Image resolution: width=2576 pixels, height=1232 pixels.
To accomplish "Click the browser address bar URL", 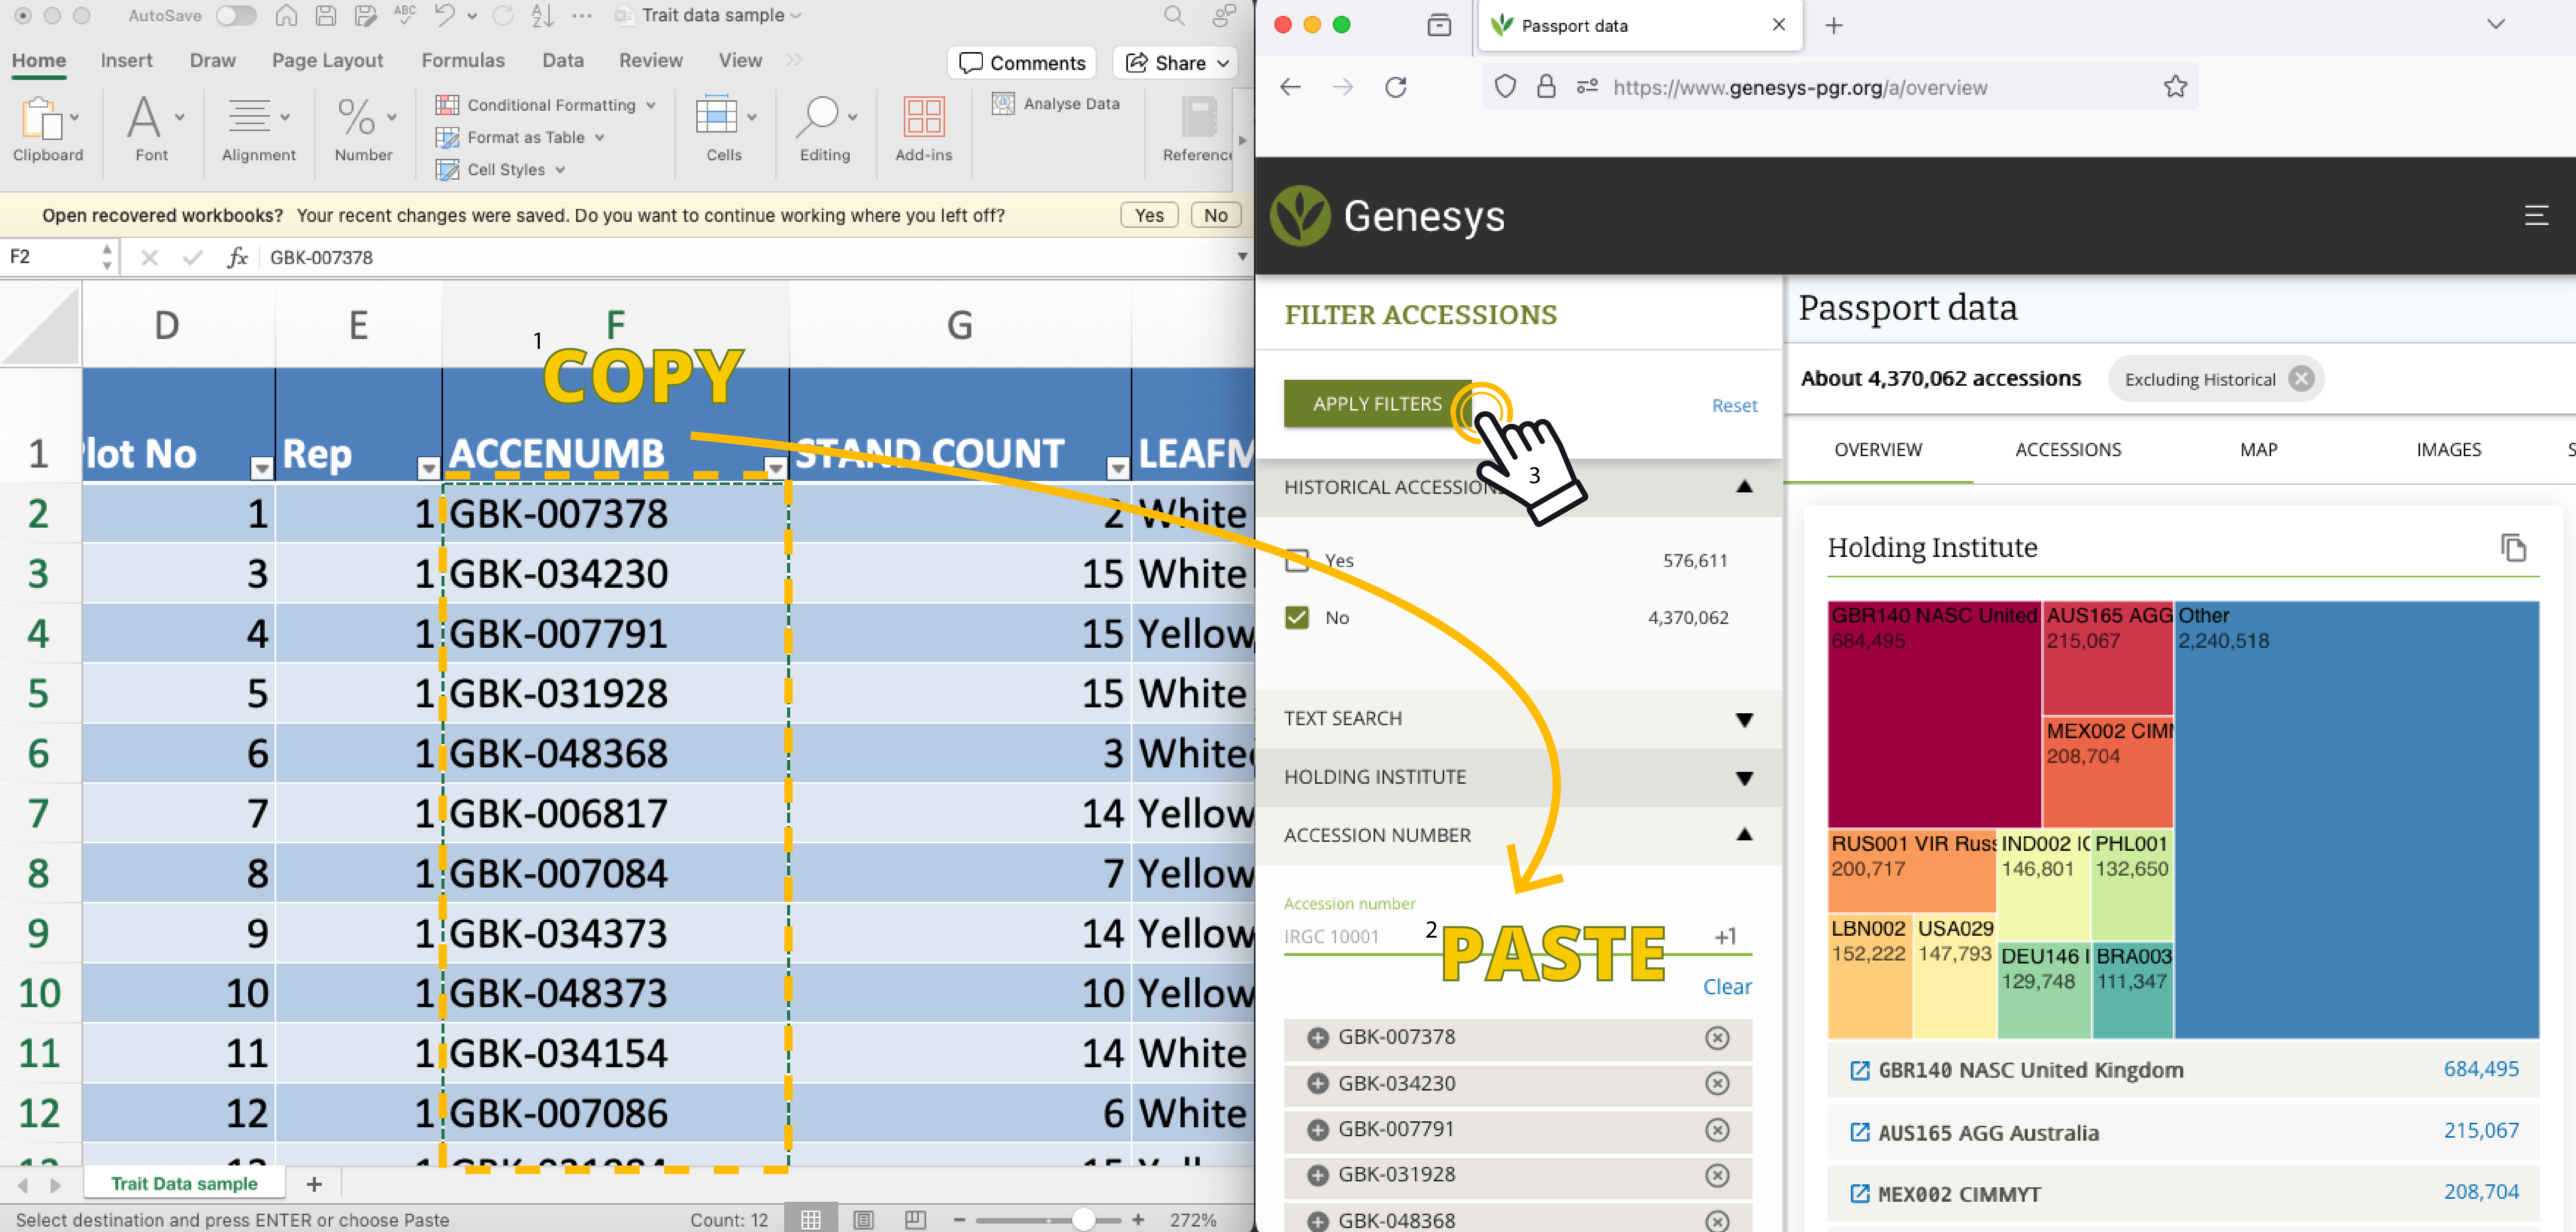I will click(x=1800, y=87).
